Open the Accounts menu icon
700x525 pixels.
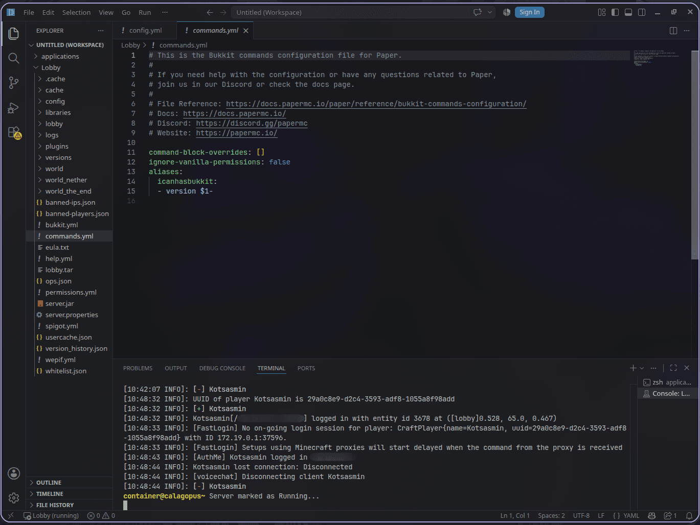pyautogui.click(x=14, y=473)
